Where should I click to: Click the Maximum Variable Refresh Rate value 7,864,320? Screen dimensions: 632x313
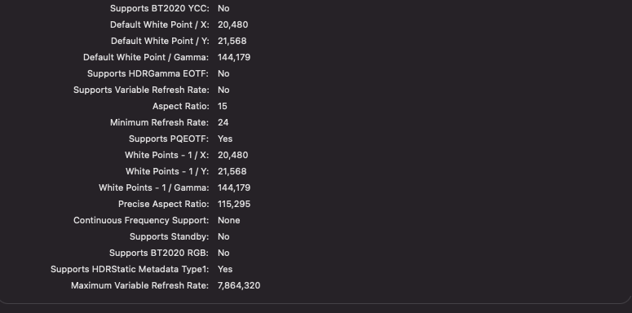point(239,285)
